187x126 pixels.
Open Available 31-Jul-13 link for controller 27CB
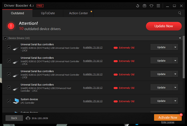click(93, 74)
